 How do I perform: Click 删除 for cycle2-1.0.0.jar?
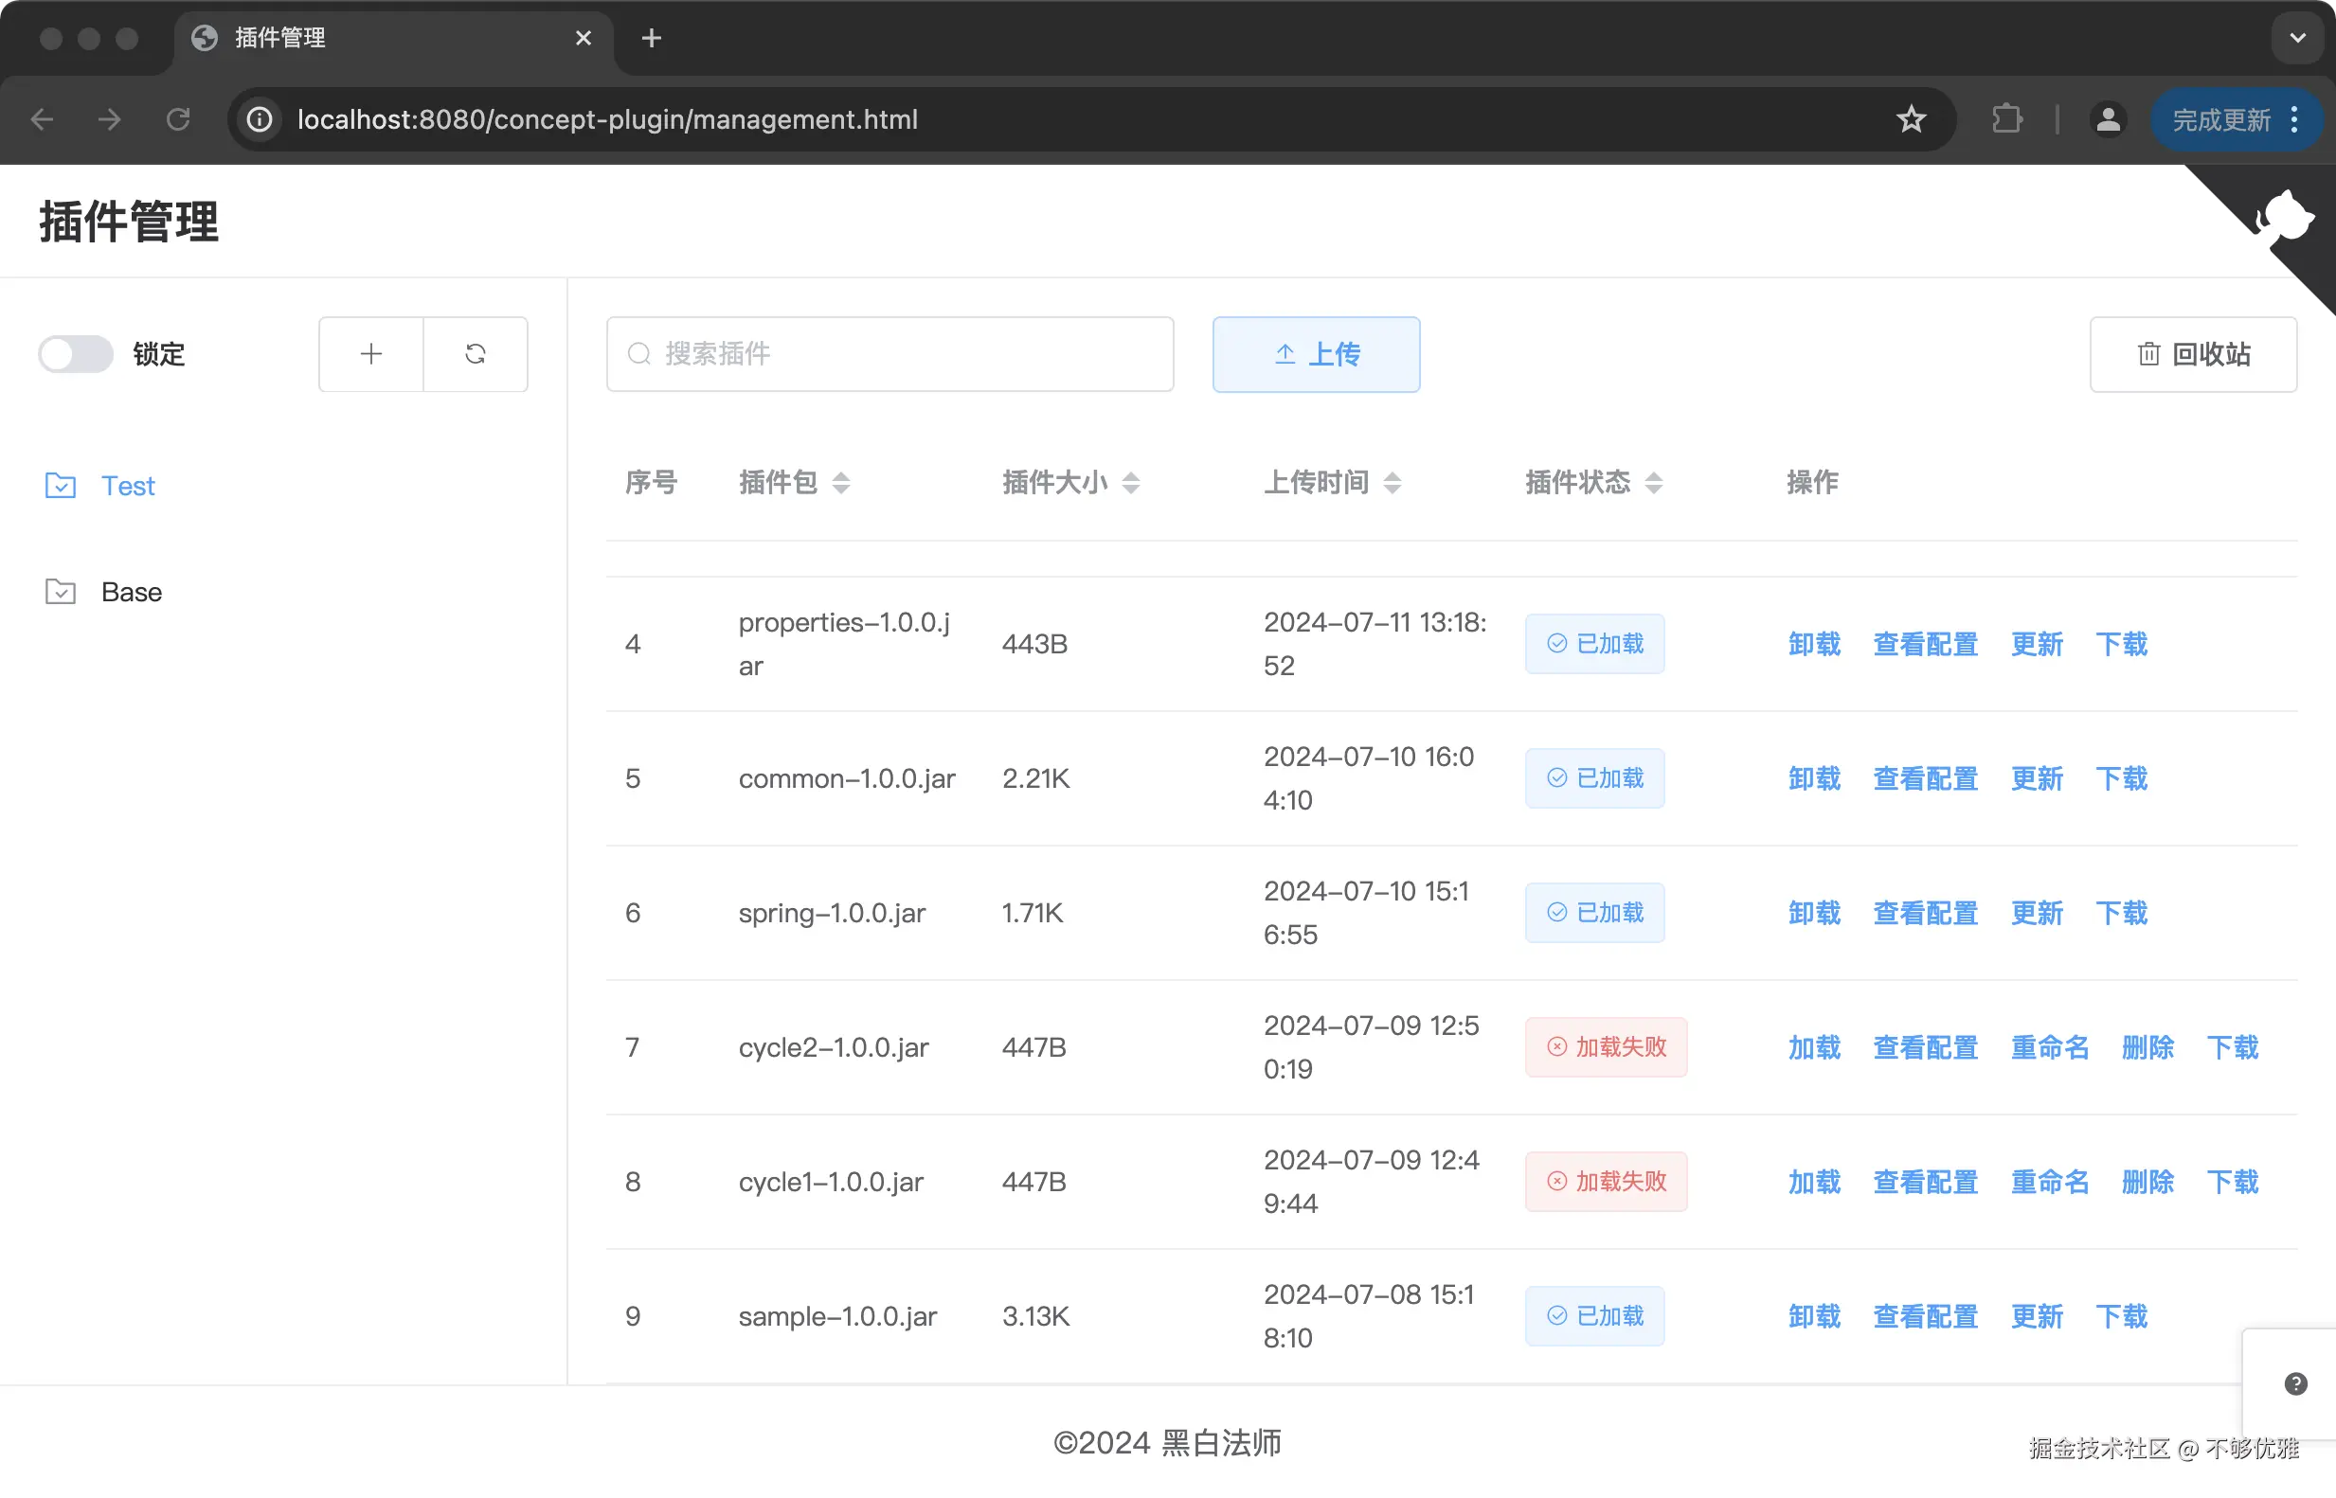tap(2147, 1046)
